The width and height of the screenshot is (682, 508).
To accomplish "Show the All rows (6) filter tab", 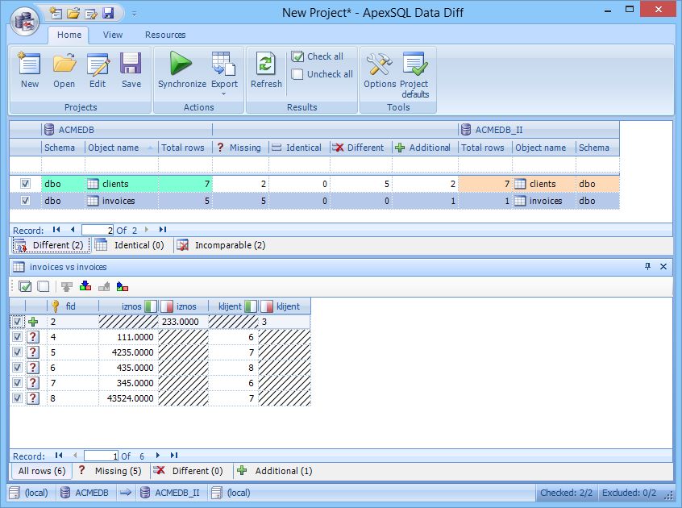I will [x=42, y=471].
